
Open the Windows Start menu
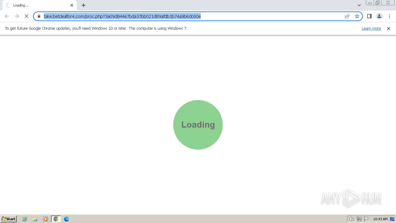(9, 219)
